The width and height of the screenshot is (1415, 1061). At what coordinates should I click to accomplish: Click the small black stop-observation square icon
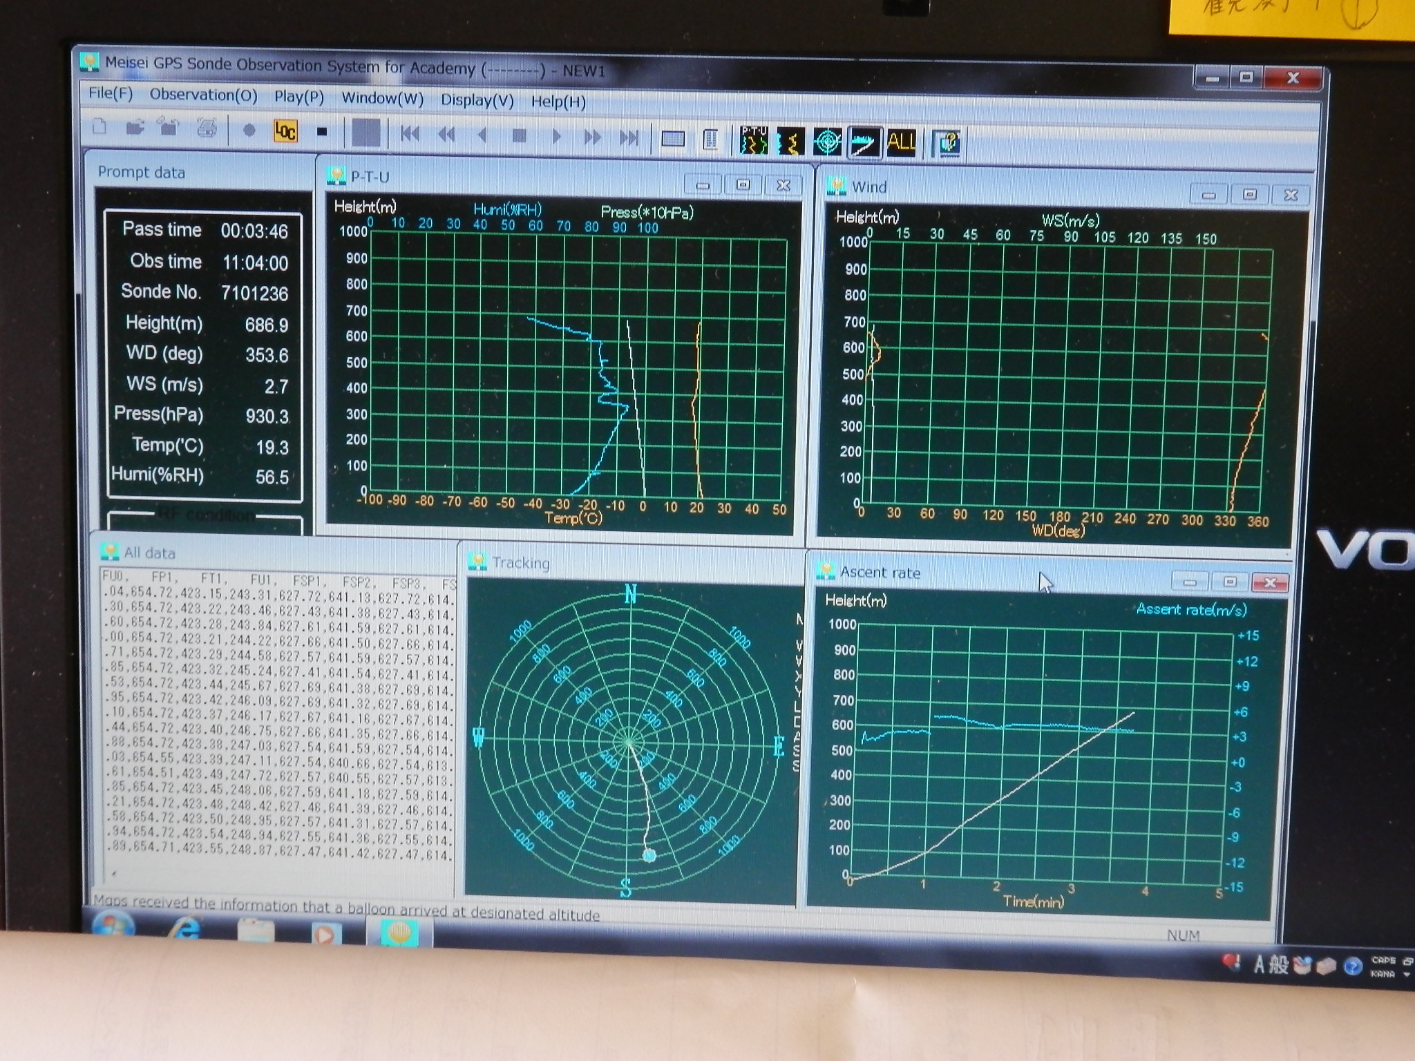coord(322,131)
